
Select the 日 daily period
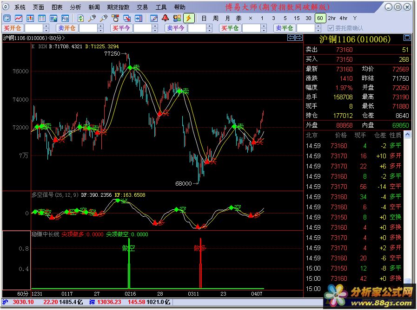click(204, 18)
